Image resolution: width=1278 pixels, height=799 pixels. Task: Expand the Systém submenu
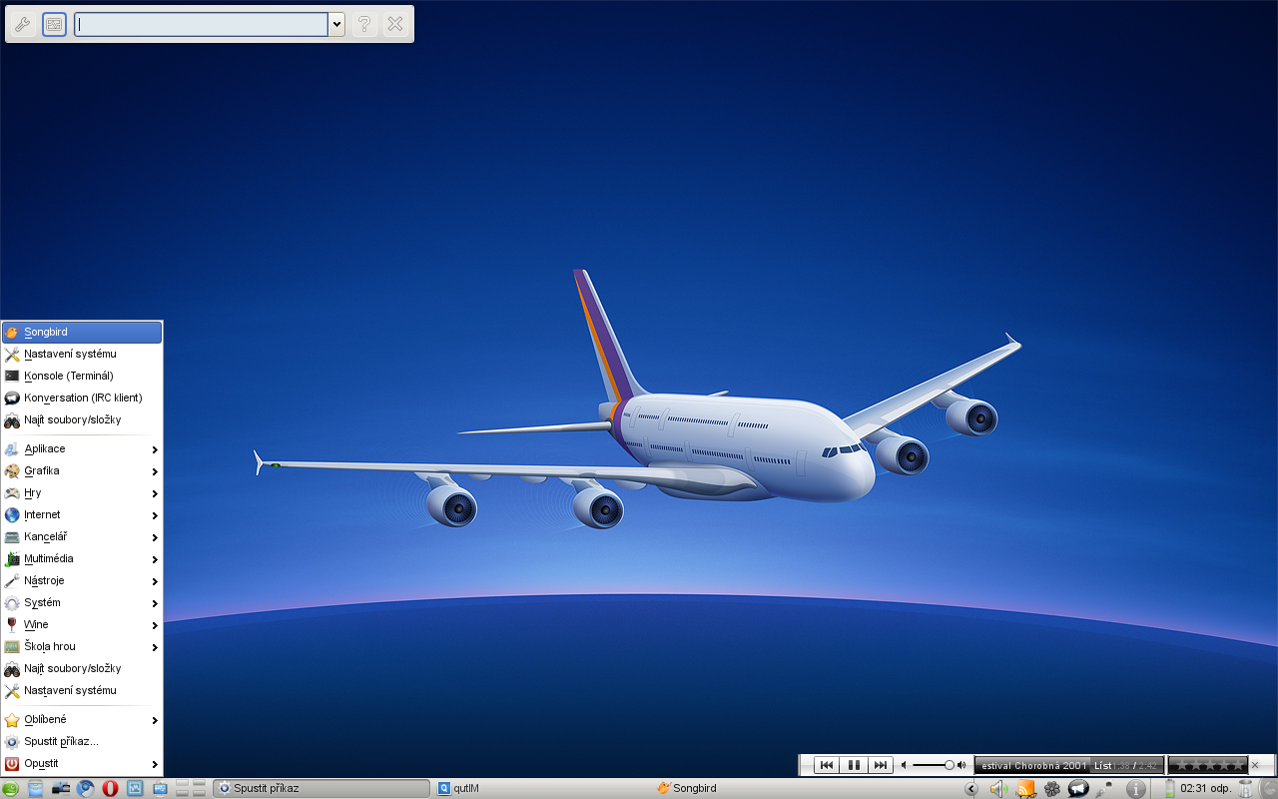[x=82, y=602]
